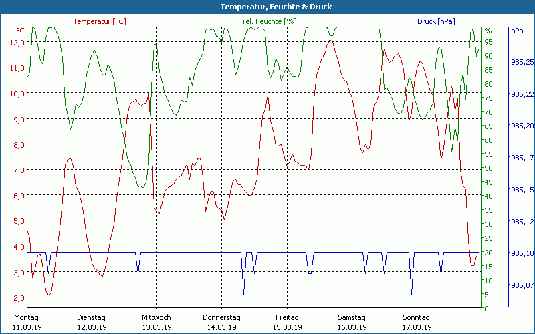This screenshot has width=535, height=334.
Task: Select the Montag 11.03.19 date marker
Action: click(26, 322)
